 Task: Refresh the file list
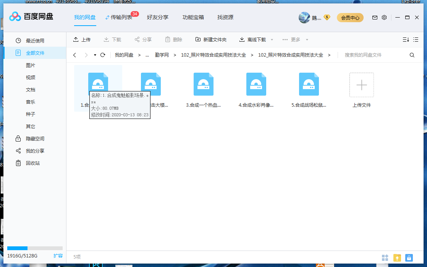point(103,55)
